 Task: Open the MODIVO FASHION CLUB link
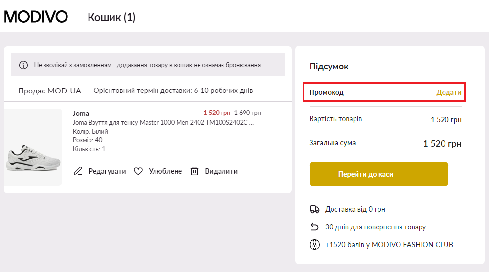coord(412,244)
